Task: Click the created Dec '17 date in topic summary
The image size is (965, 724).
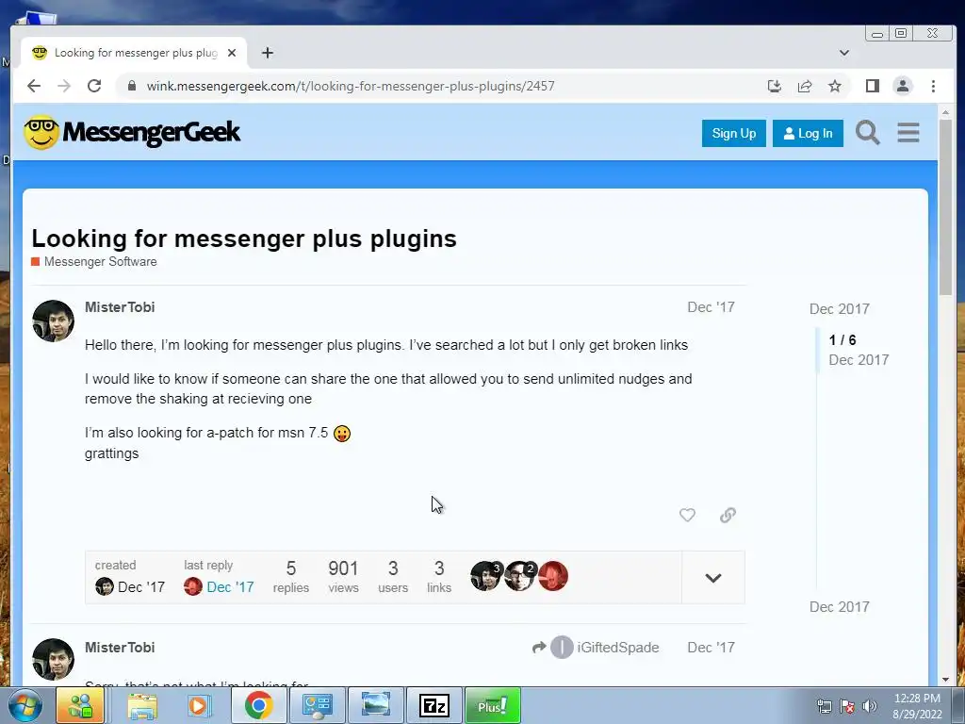Action: click(141, 587)
